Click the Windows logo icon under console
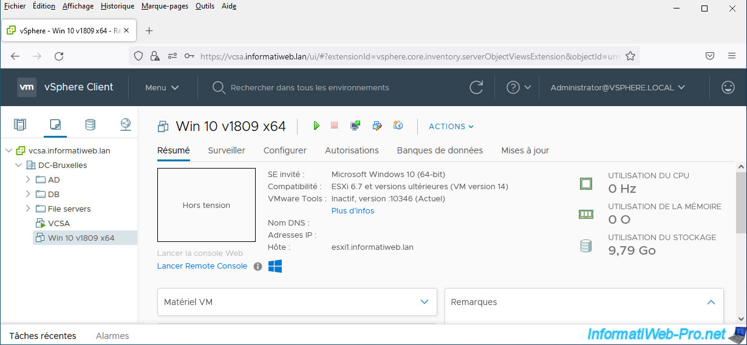Viewport: 747px width, 345px height. pyautogui.click(x=275, y=266)
